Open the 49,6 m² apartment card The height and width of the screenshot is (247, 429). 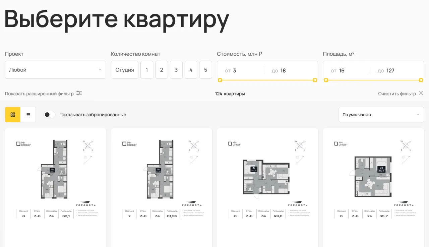click(x=267, y=188)
